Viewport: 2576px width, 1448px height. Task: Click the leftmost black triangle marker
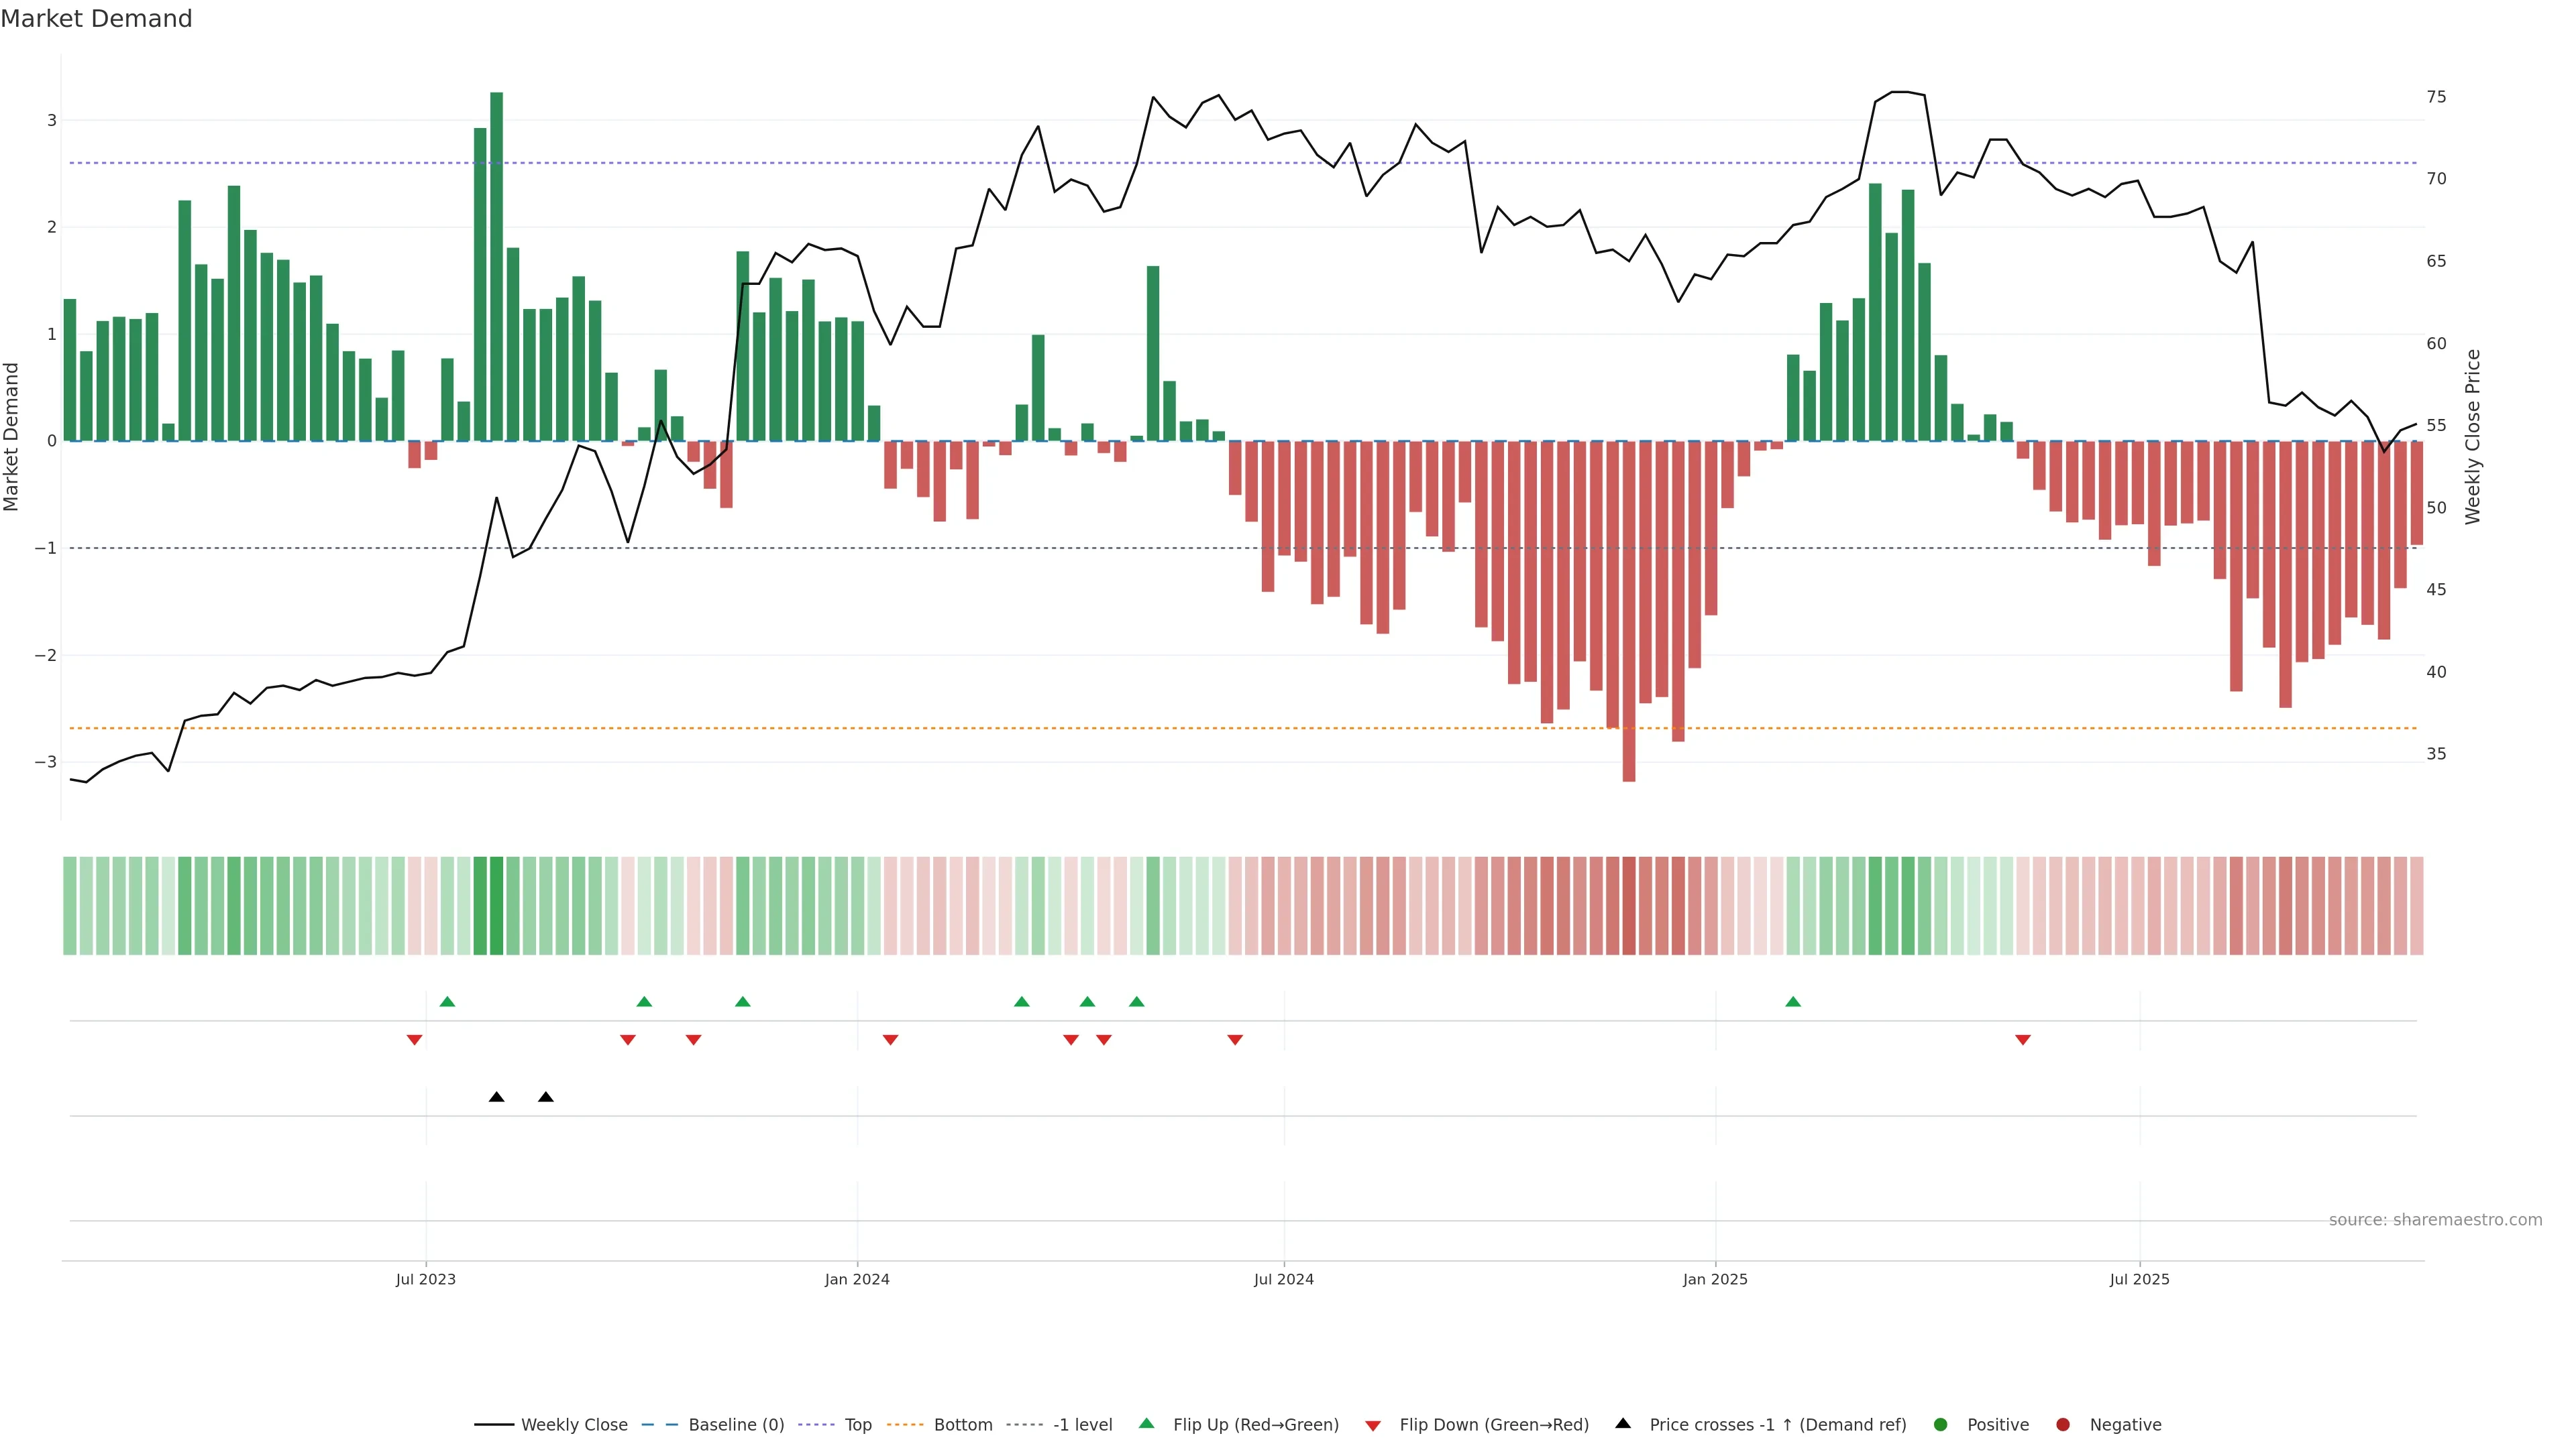(496, 1097)
